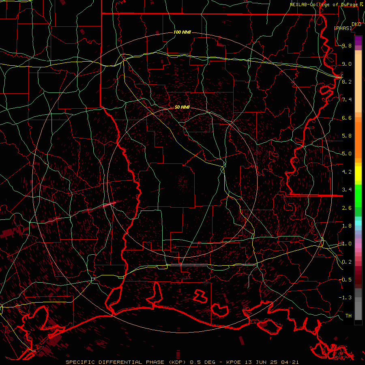Click the 3.4 value on the color scale
This screenshot has height=365, width=365.
[347, 190]
